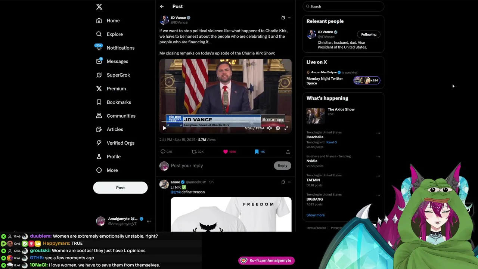Click the Articles sidebar icon
This screenshot has height=269, width=478.
pos(99,129)
